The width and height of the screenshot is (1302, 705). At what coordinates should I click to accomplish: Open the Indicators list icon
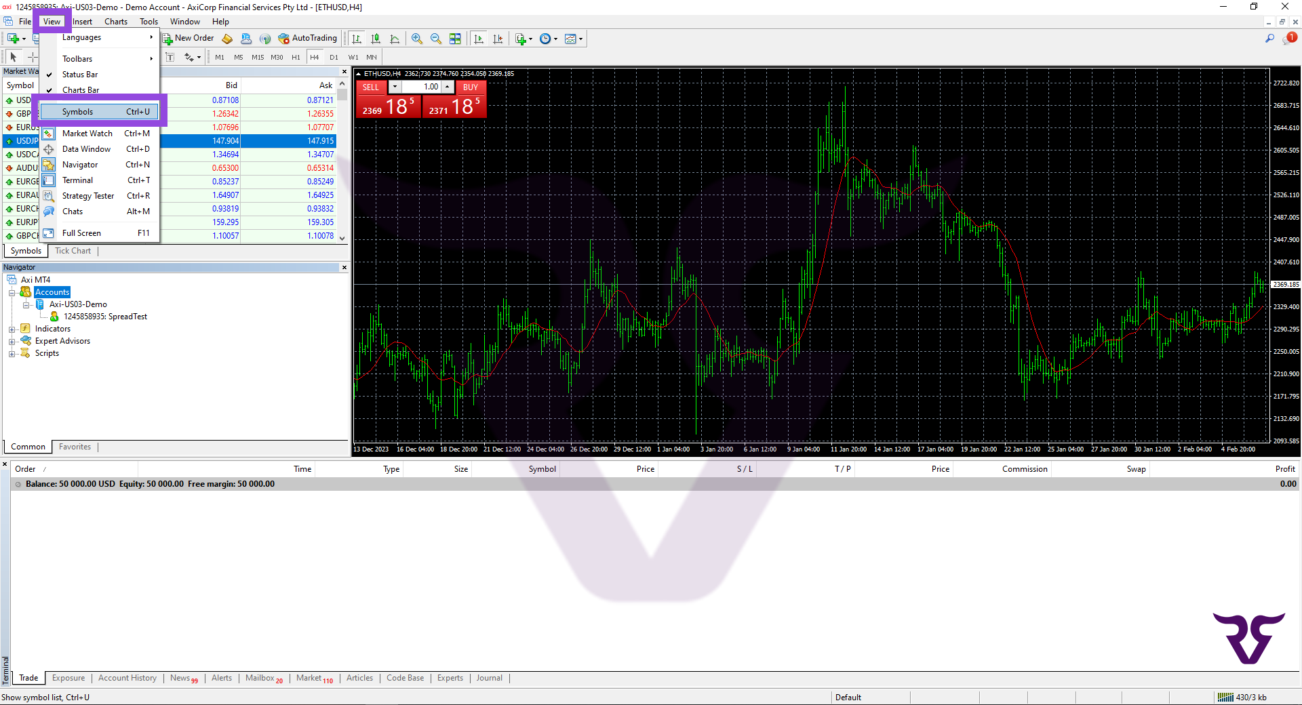[x=520, y=39]
